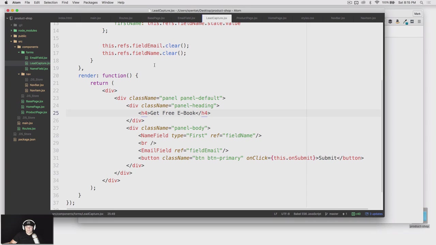The image size is (436, 245).
Task: Open the Selection menu
Action: coord(50,2)
